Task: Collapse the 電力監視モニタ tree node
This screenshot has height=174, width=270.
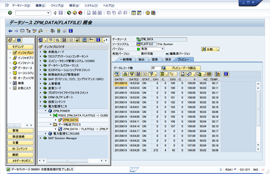Action: point(40,106)
